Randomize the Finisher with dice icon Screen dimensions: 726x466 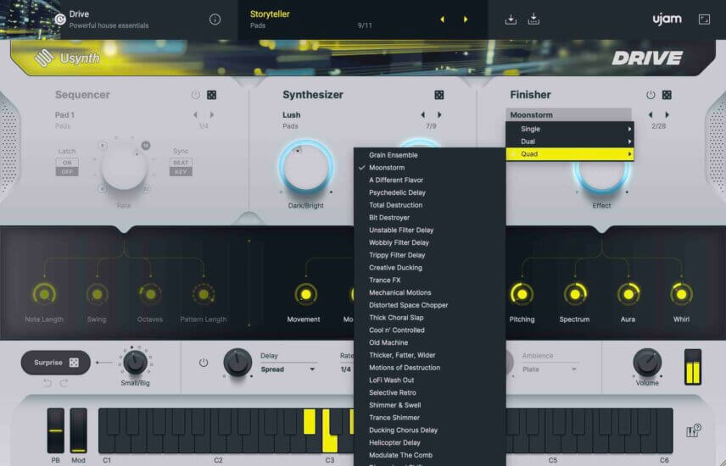tap(667, 95)
